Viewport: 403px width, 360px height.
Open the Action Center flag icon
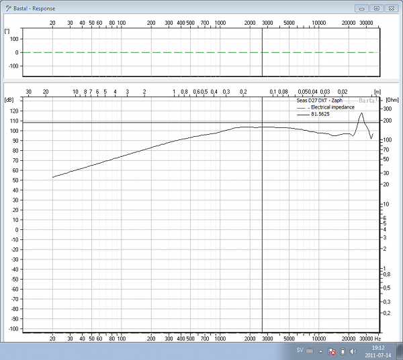(x=331, y=351)
